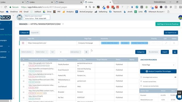
Task: Open the Teamwork bookmark
Action: tap(115, 12)
